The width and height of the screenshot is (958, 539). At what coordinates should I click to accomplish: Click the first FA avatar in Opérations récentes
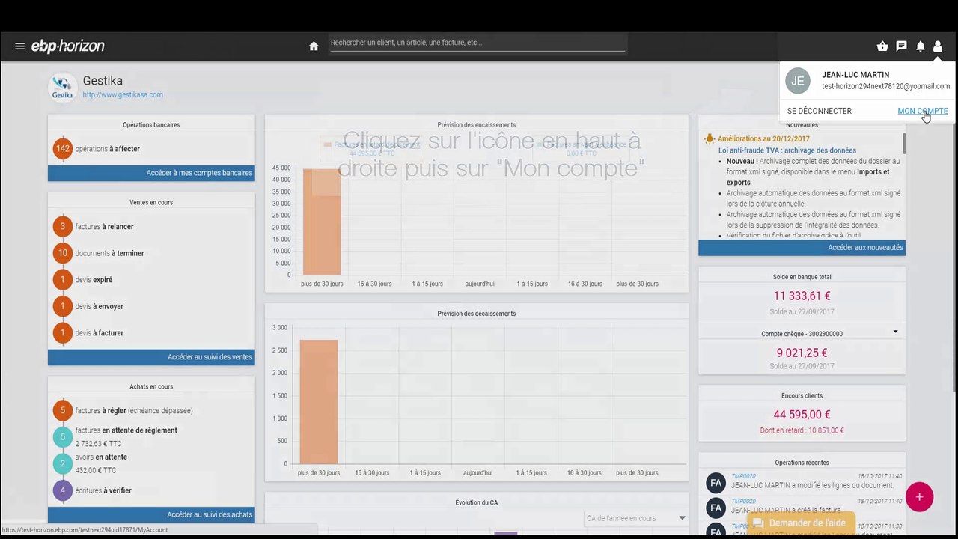point(716,483)
